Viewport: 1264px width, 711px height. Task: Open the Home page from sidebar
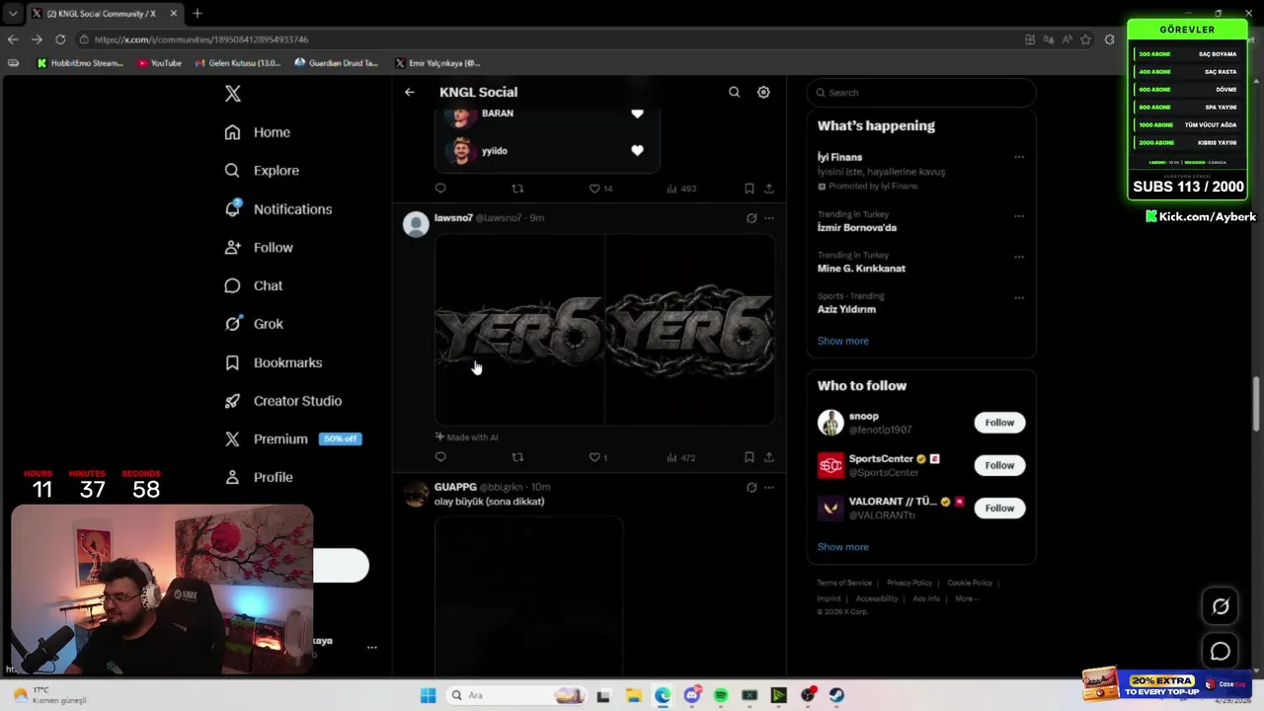pos(257,132)
